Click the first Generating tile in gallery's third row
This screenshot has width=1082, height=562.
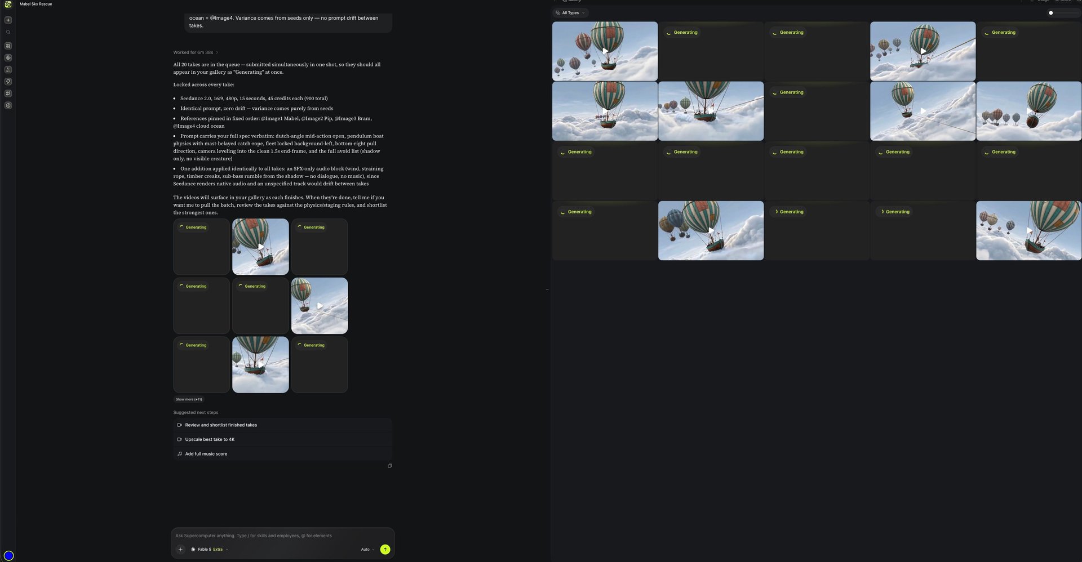605,171
